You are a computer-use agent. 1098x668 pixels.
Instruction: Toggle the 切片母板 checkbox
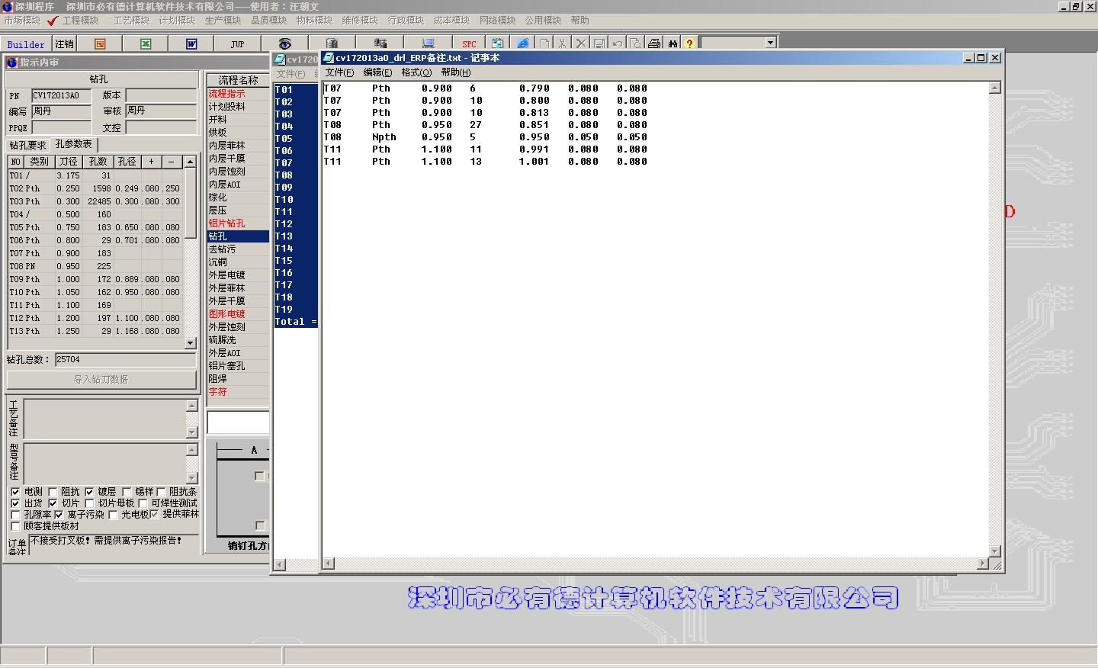tap(89, 503)
